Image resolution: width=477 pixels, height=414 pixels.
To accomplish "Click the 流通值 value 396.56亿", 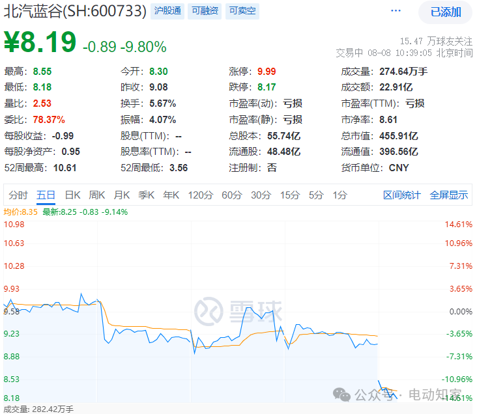I will 399,152.
